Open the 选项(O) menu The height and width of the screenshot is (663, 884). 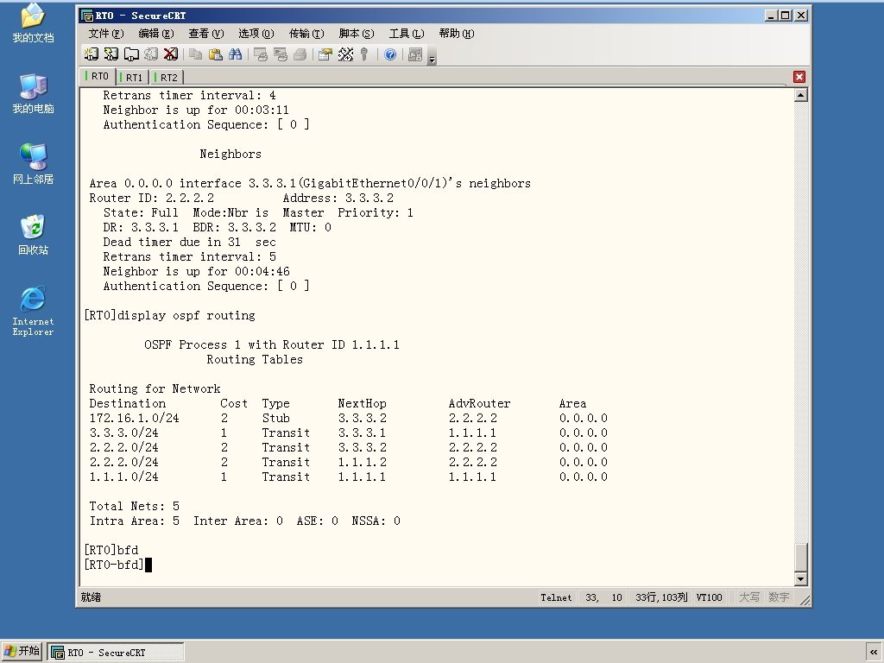(256, 34)
